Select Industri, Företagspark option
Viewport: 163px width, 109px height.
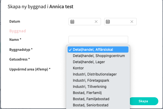click(98, 80)
